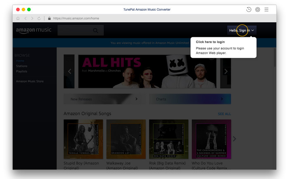Focus the Amazon Music search field
This screenshot has height=179, width=289.
[81, 30]
